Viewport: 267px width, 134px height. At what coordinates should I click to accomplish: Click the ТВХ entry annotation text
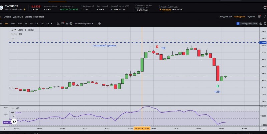[163, 48]
